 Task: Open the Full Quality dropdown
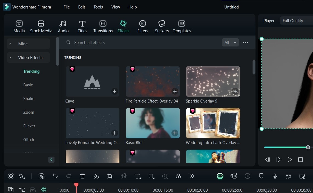296,21
